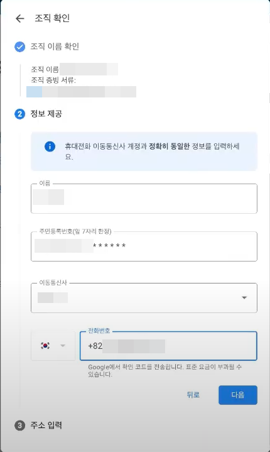Click the 이동통신사 dropdown arrow
The height and width of the screenshot is (452, 270).
point(244,298)
